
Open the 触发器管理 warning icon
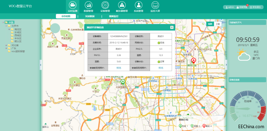click(122, 5)
